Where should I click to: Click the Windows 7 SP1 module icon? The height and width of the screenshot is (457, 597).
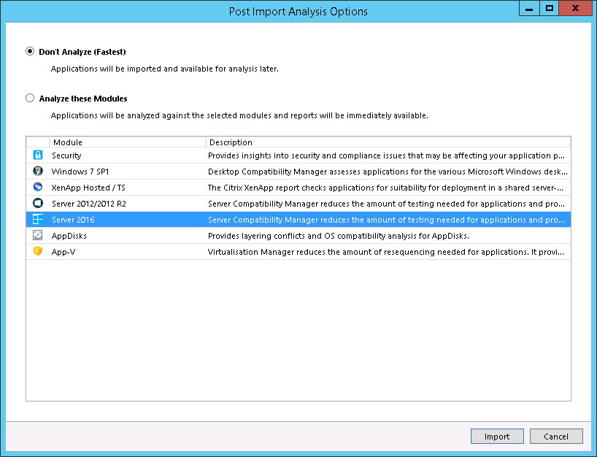pyautogui.click(x=38, y=172)
